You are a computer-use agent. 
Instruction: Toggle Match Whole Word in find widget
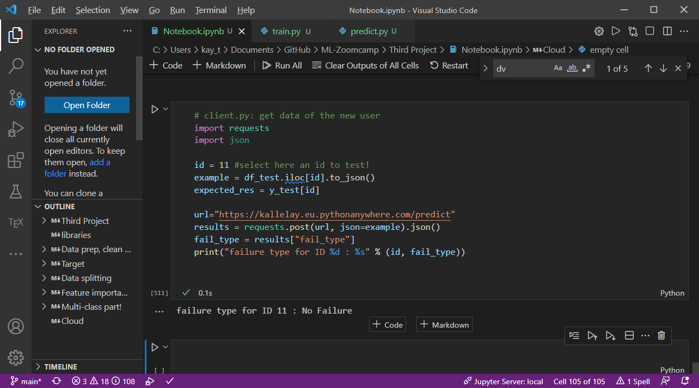(572, 68)
